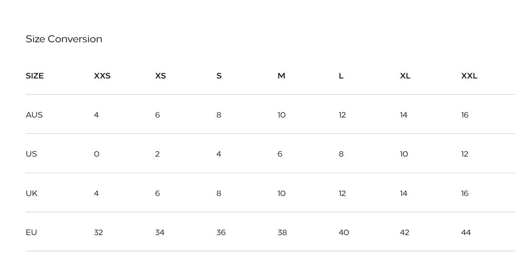Select US size 0 under XXS
The height and width of the screenshot is (267, 526).
[96, 154]
